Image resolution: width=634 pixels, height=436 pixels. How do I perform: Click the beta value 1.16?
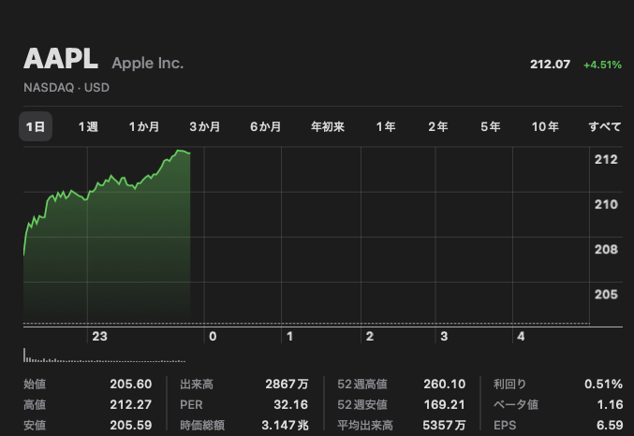(x=610, y=404)
